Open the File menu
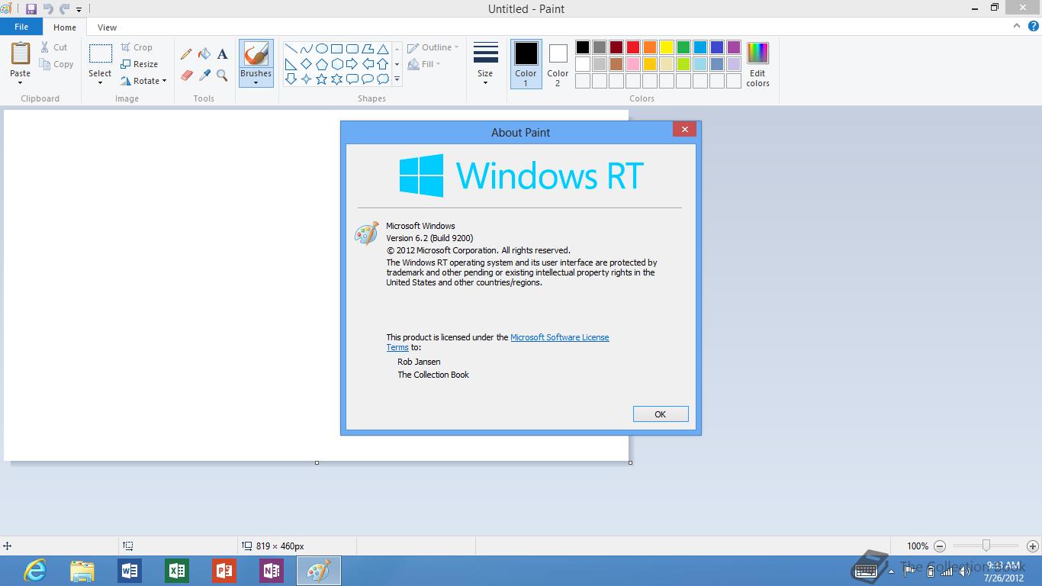Screen dimensions: 1042x586 [x=21, y=27]
